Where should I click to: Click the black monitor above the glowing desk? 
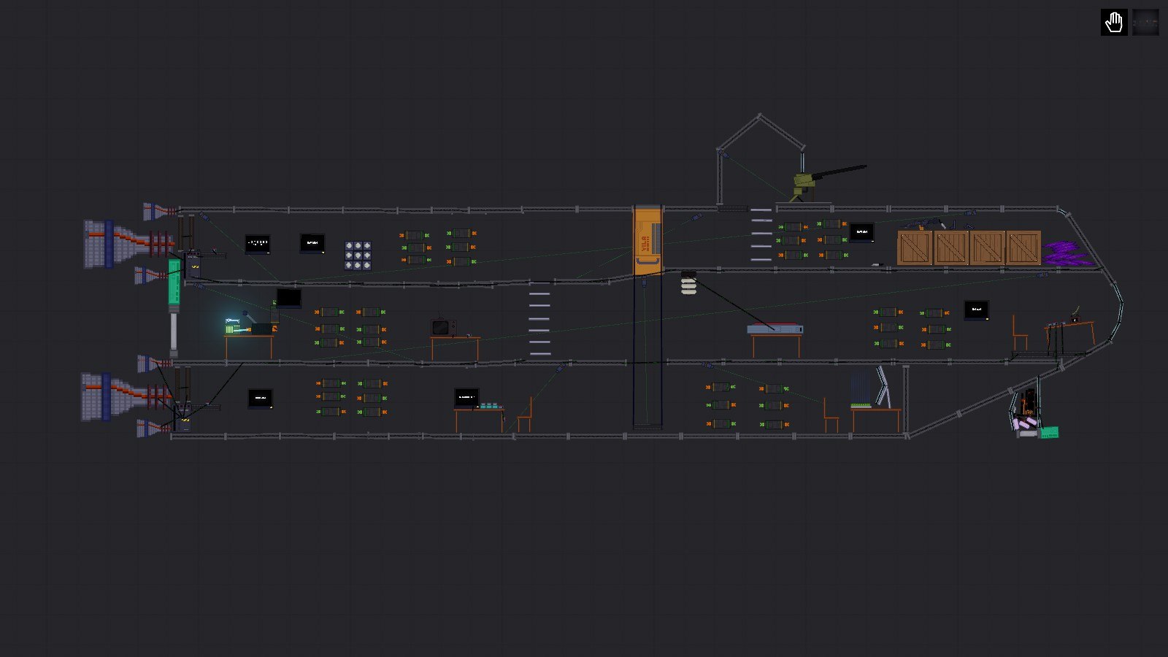point(289,298)
